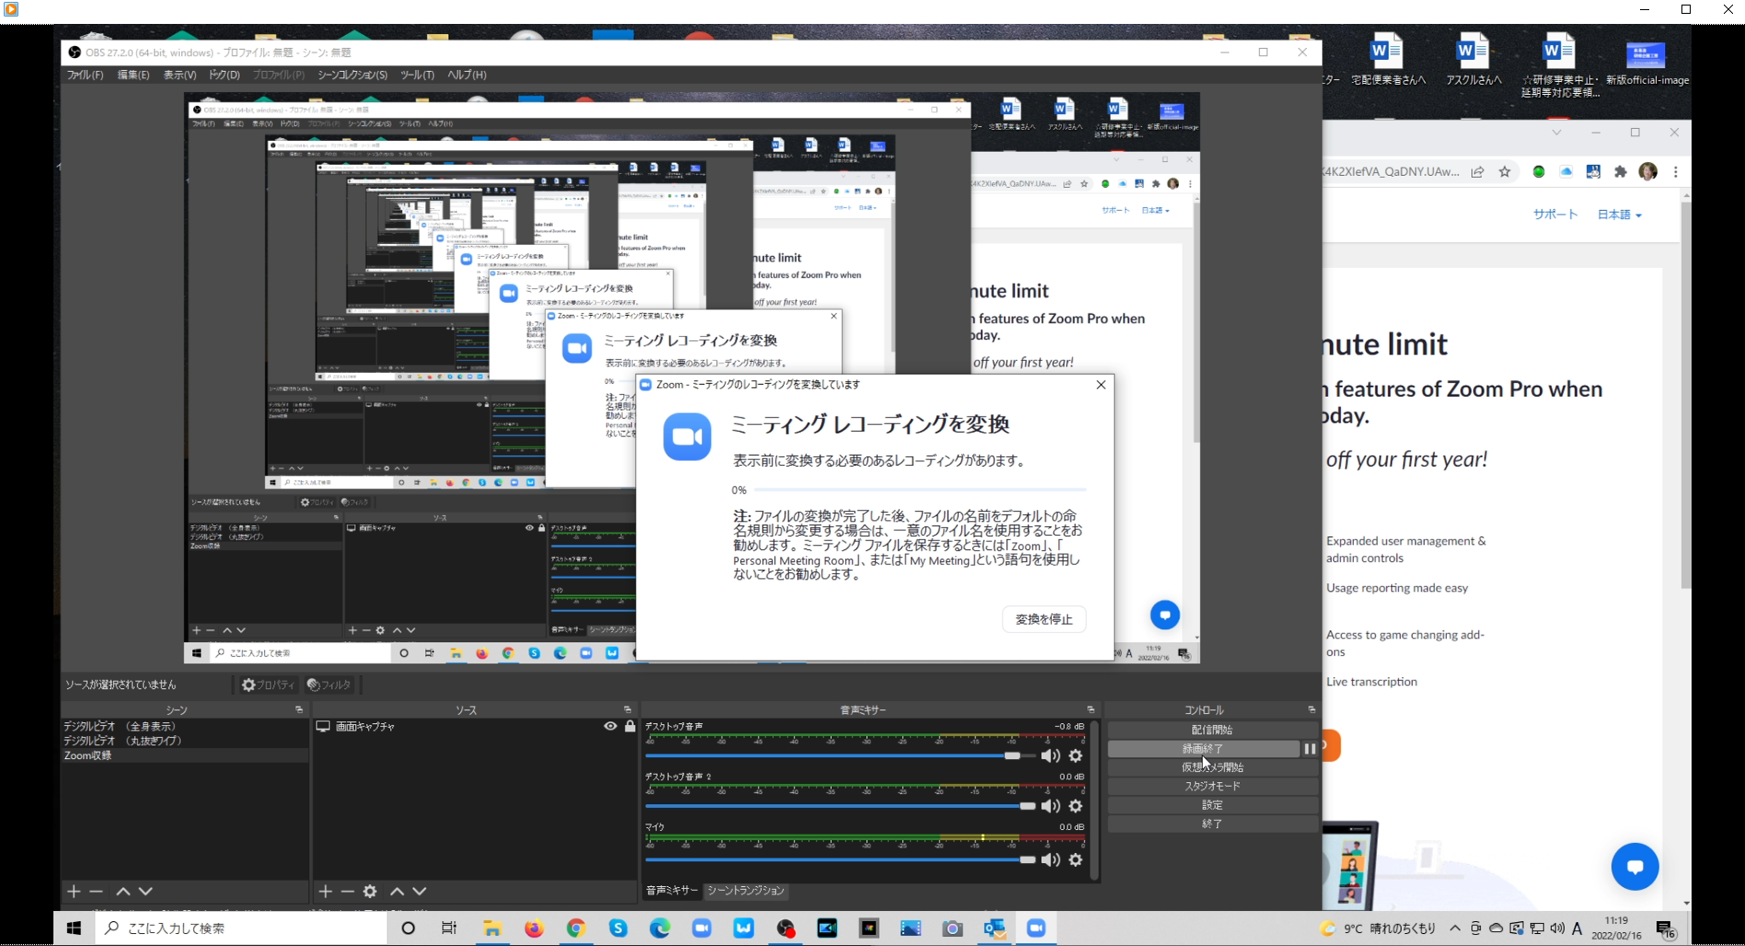Viewport: 1745px width, 946px height.
Task: Open Outlook from the taskbar
Action: pyautogui.click(x=995, y=929)
